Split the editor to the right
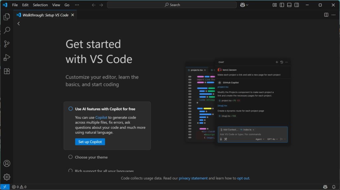Viewport: 340px width, 190px height. 326,15
